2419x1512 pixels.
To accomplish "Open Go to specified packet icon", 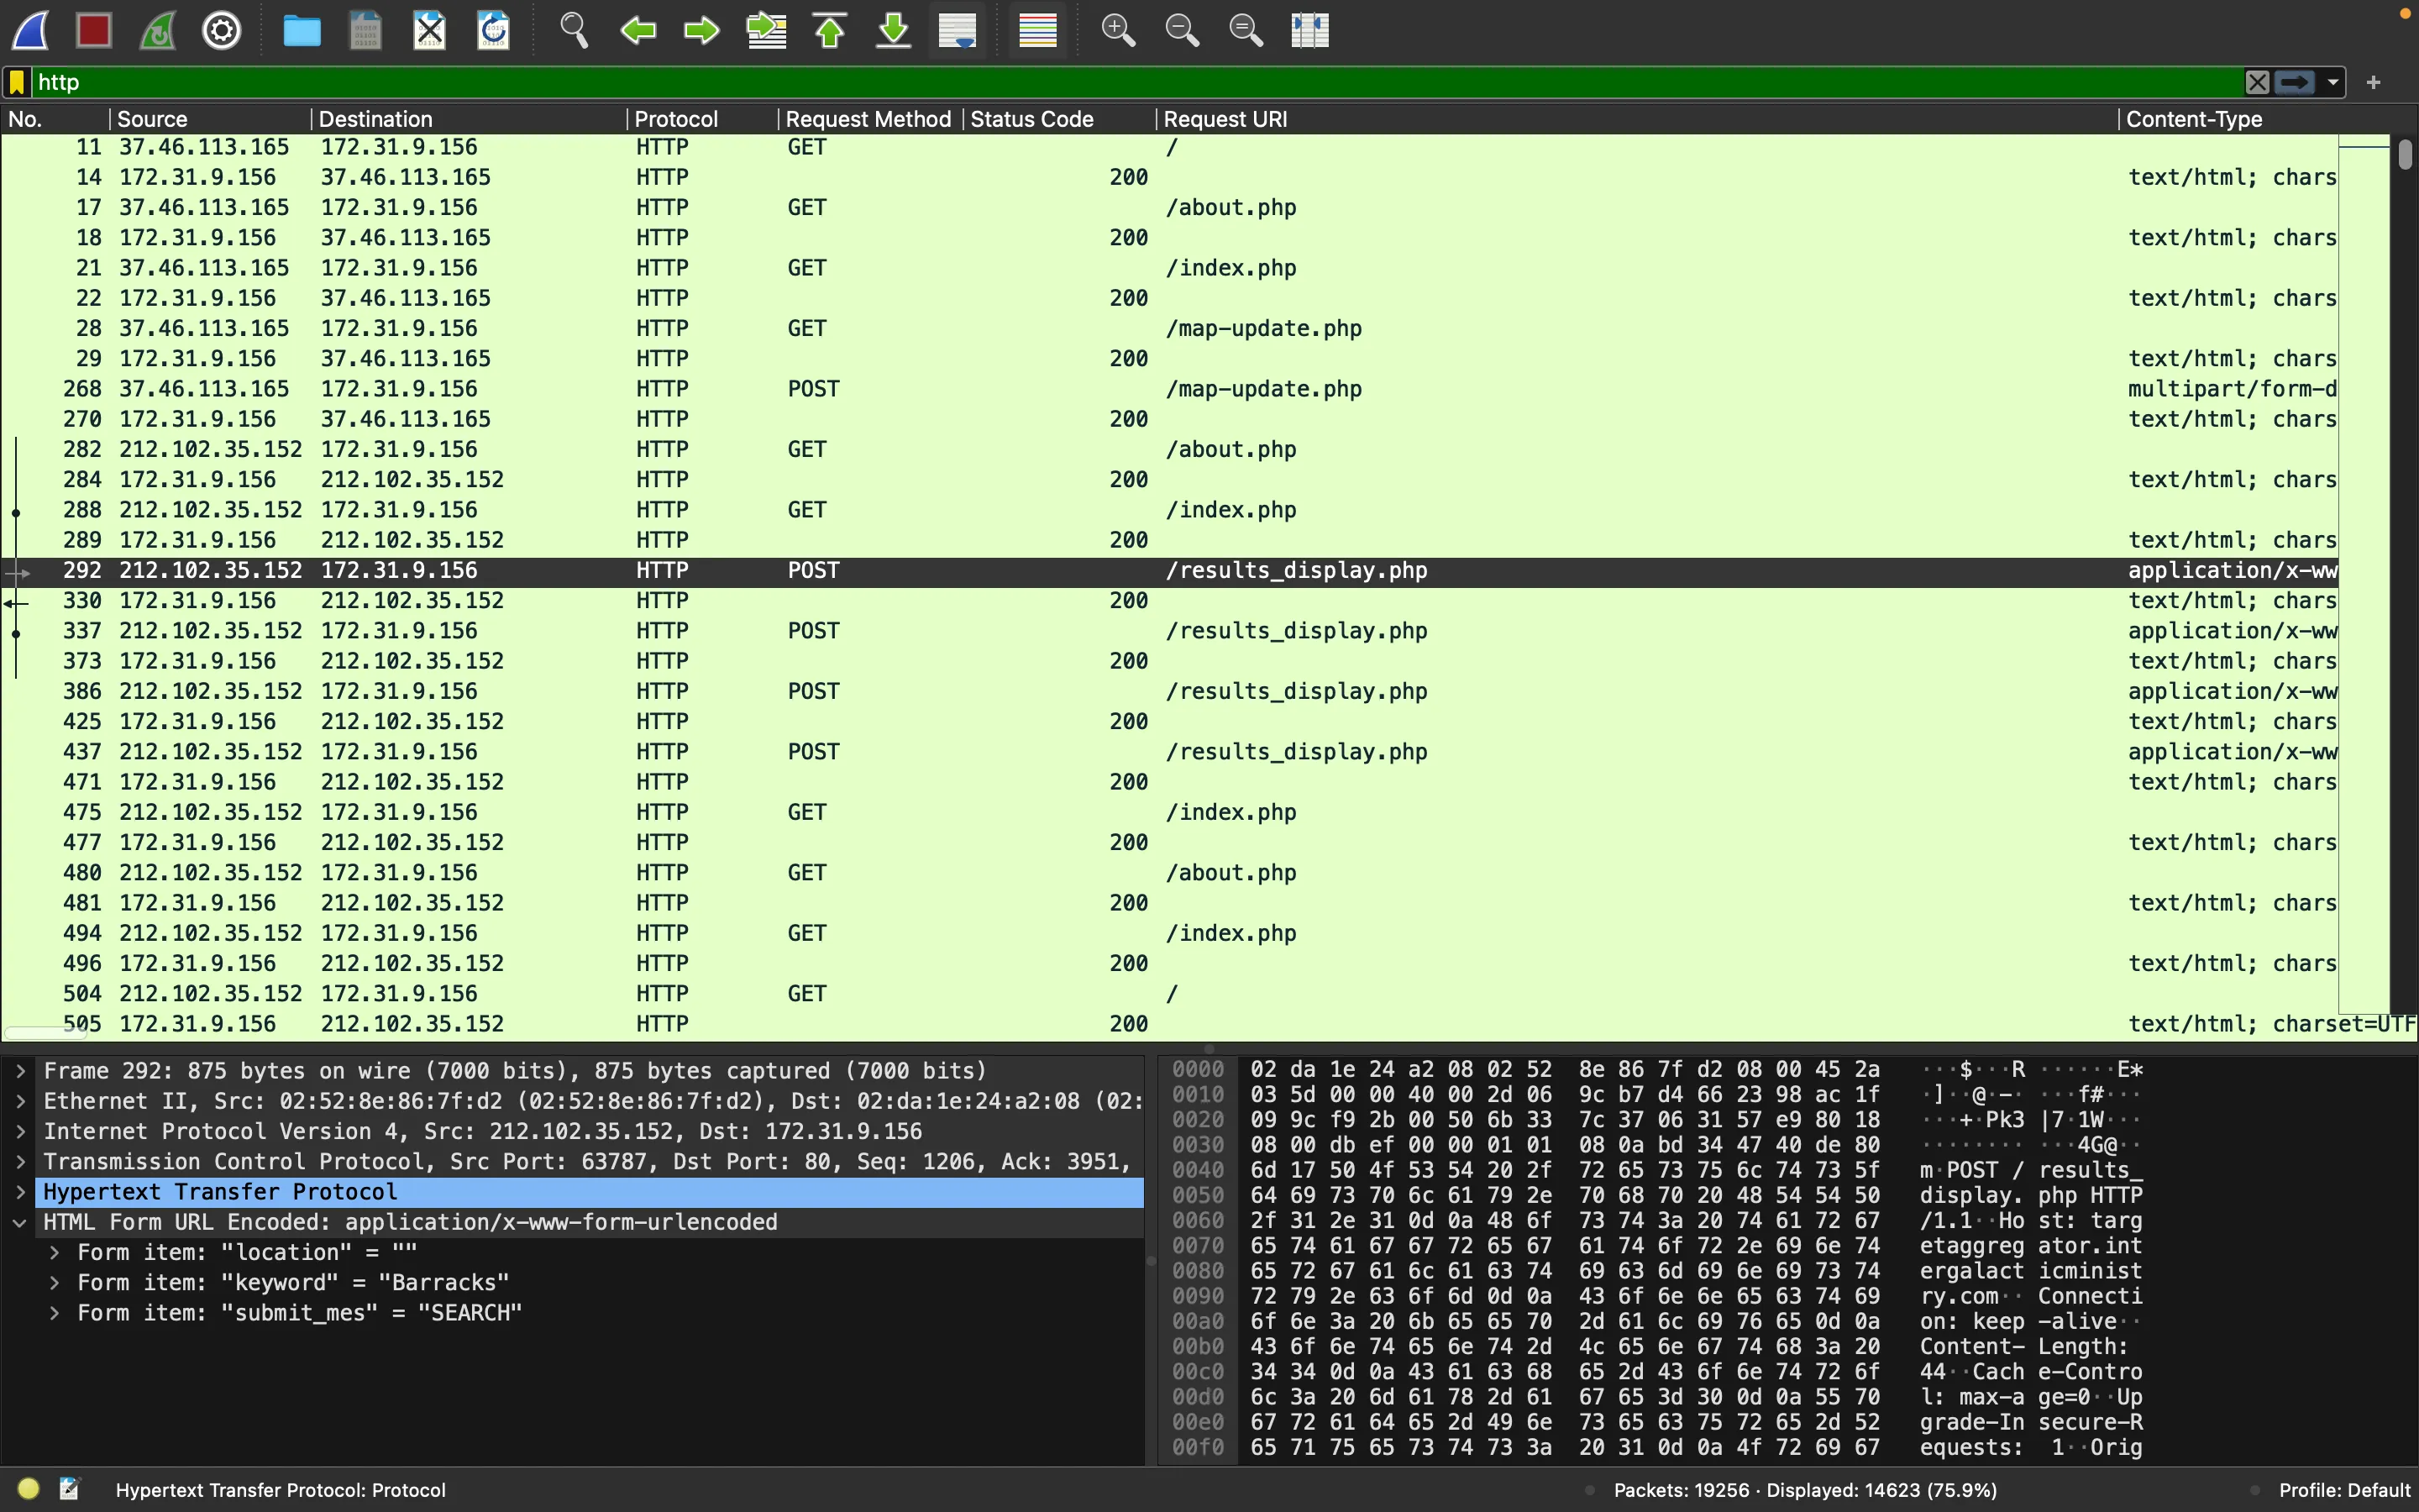I will point(767,30).
